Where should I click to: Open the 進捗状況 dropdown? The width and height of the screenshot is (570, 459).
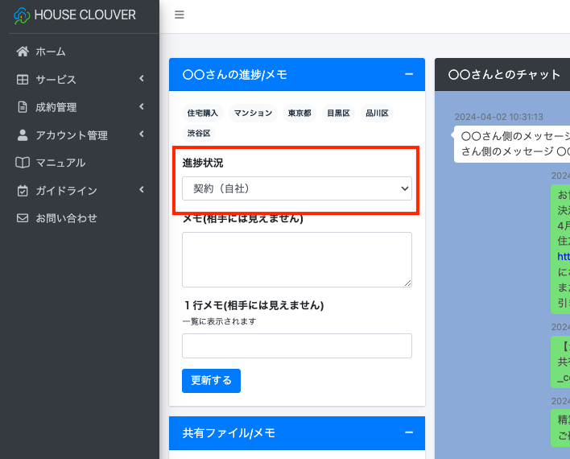(296, 188)
